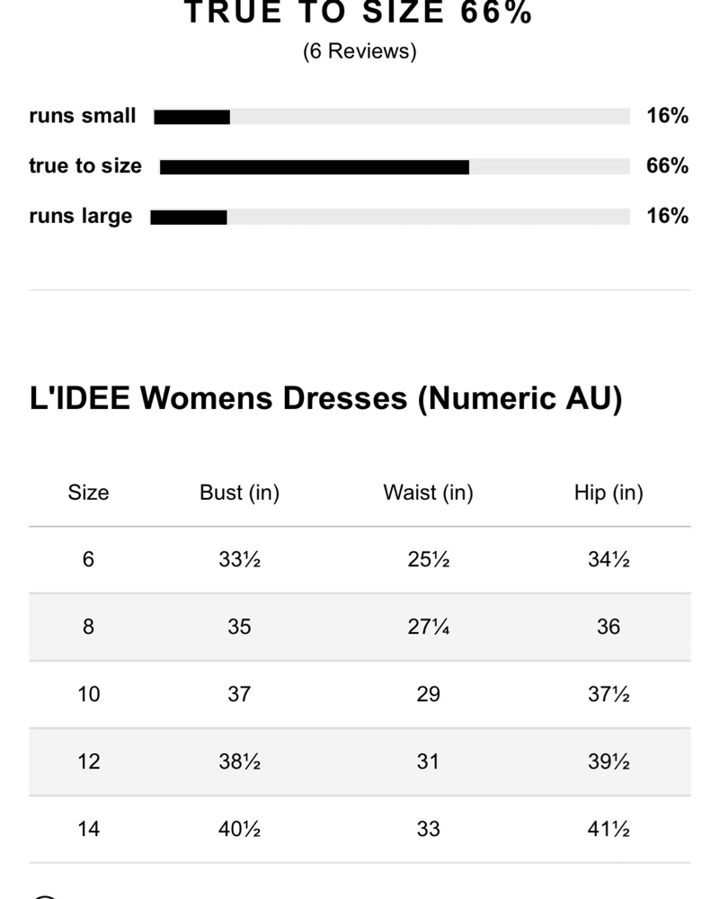Click the L'IDEE Womens Dresses heading

[x=325, y=398]
